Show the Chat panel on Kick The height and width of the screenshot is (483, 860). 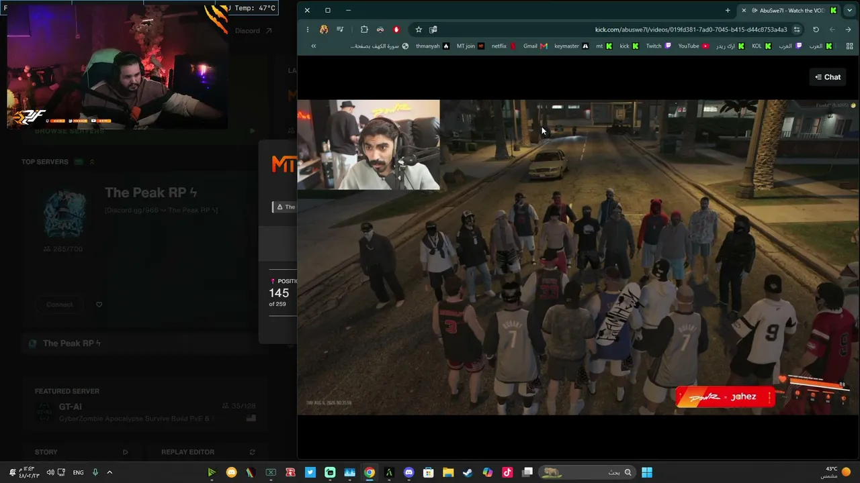click(x=828, y=77)
